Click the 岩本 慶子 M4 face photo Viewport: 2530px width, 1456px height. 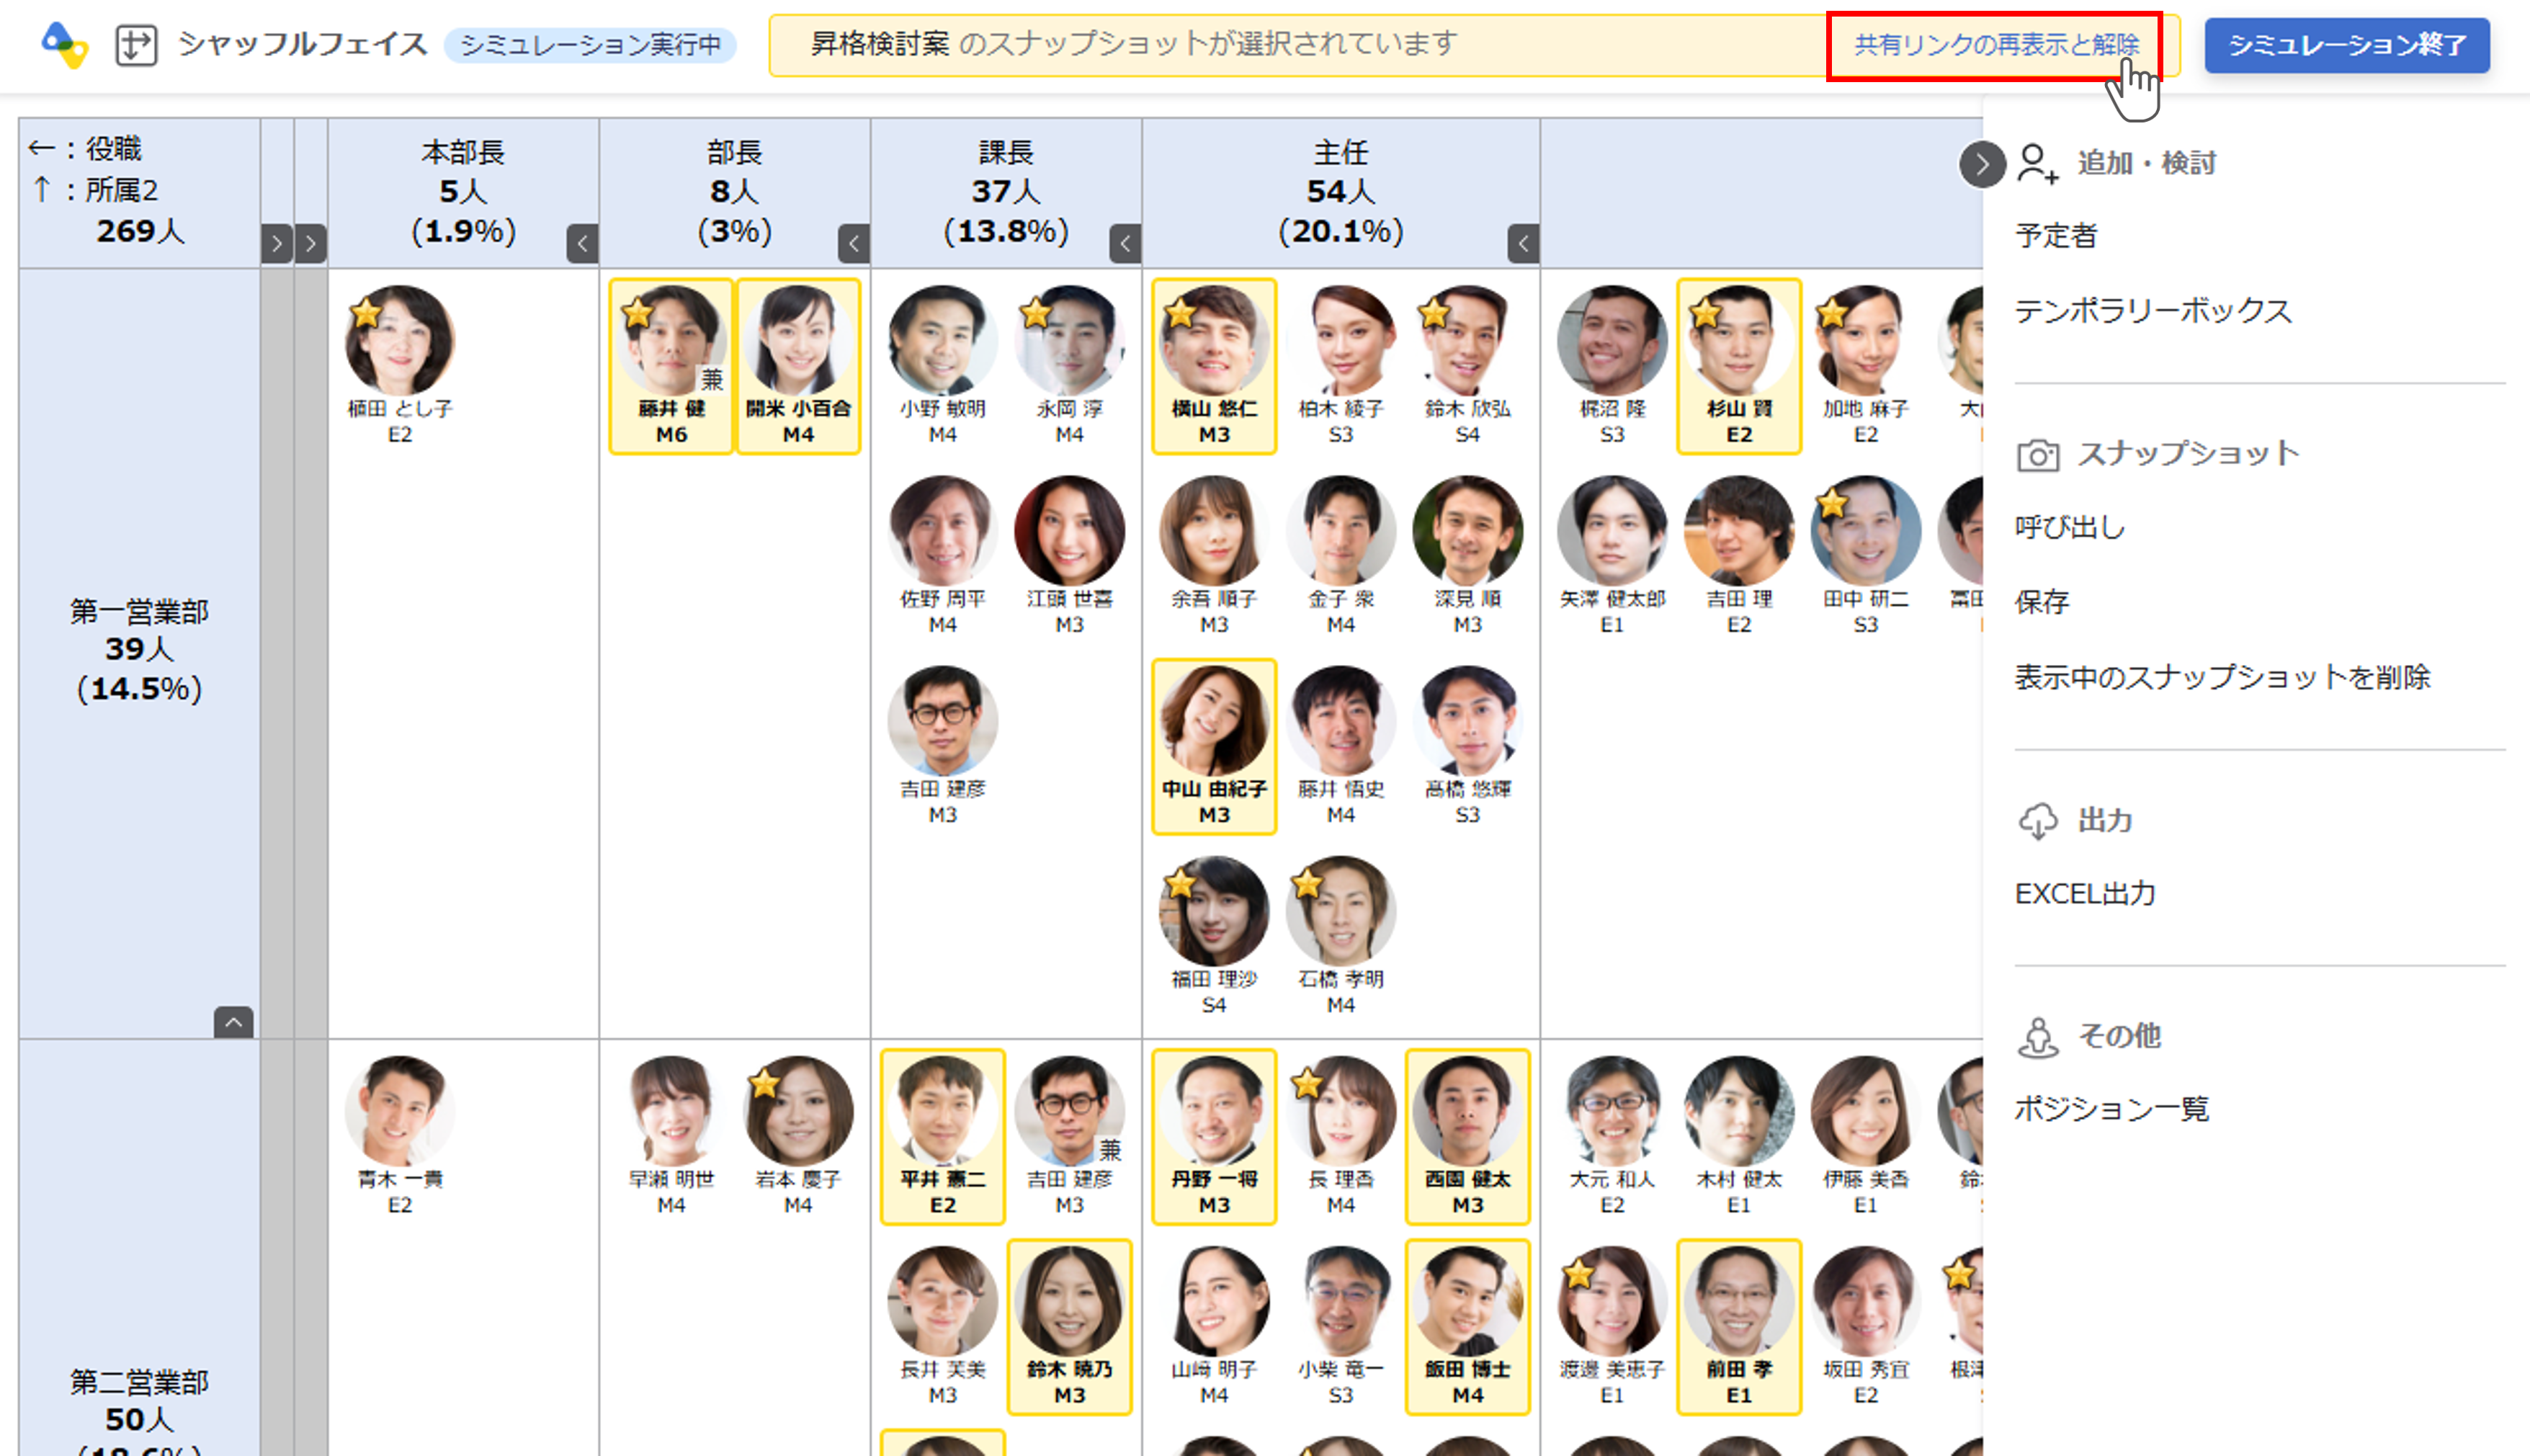(797, 1110)
